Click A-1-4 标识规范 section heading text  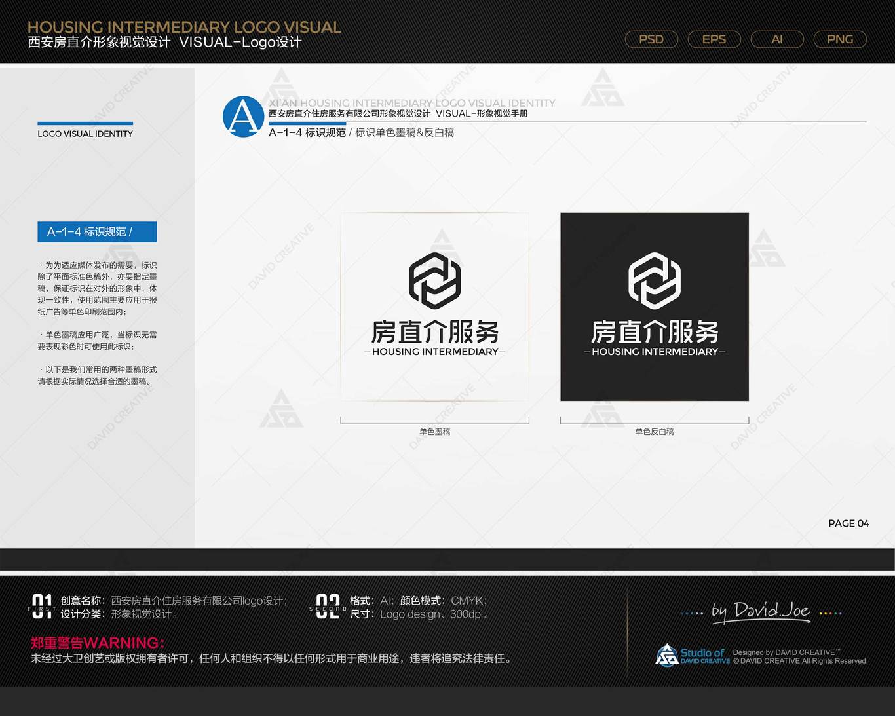[307, 132]
